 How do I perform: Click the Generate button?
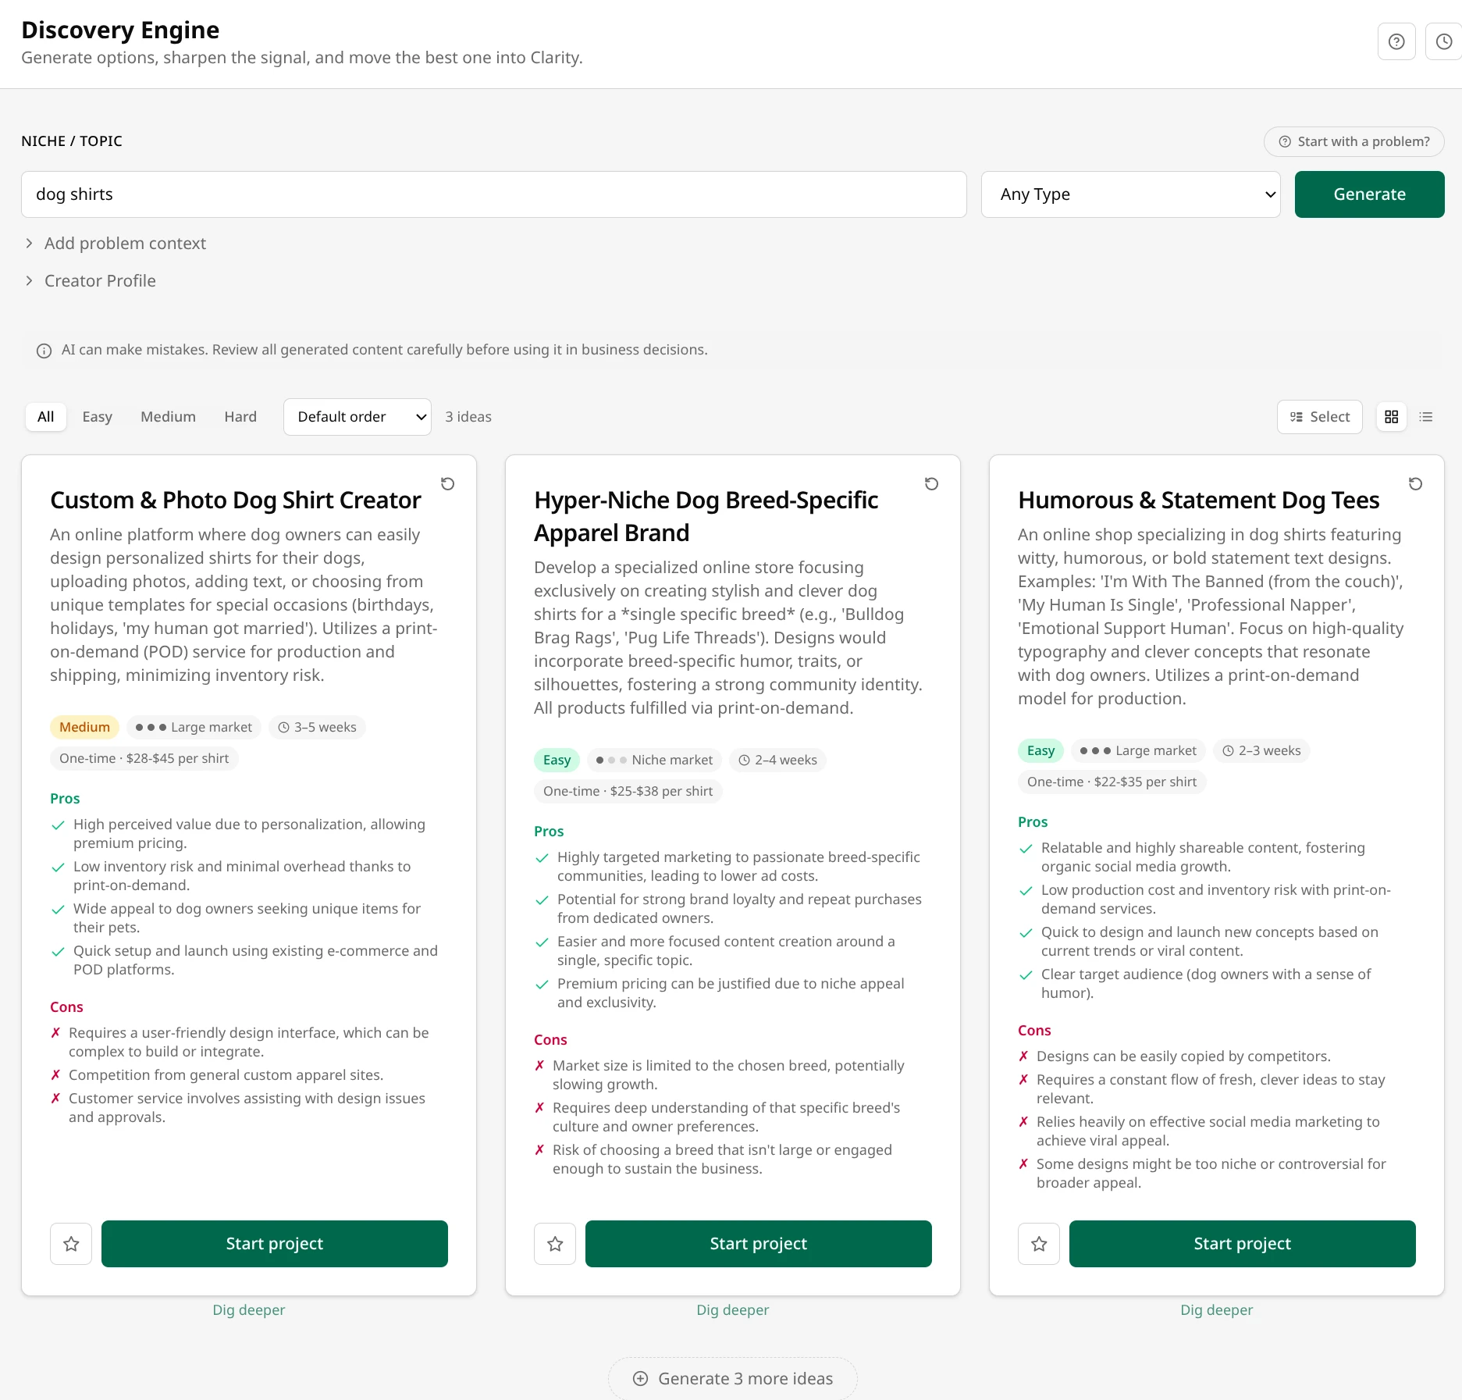coord(1369,194)
